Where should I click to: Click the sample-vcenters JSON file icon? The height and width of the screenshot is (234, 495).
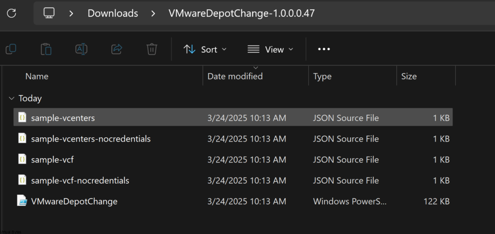(22, 117)
